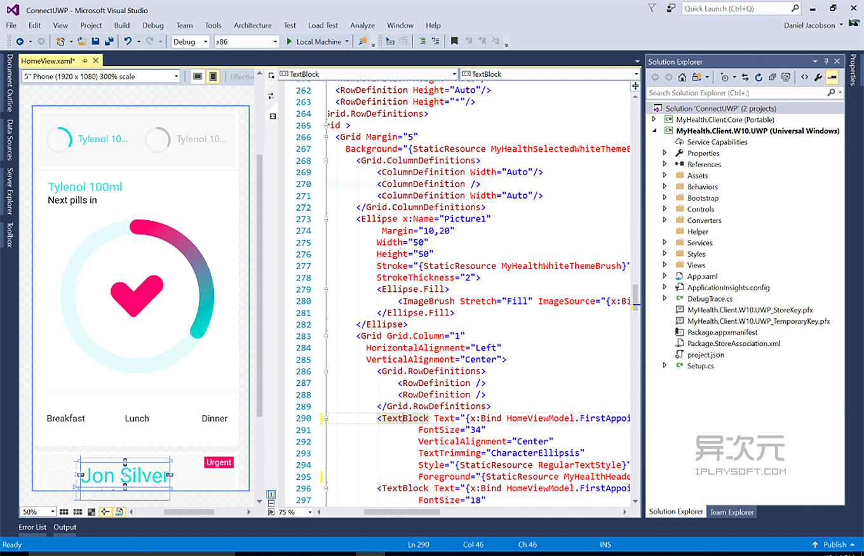864x556 pixels.
Task: Click the Save All icon in toolbar
Action: tap(109, 42)
